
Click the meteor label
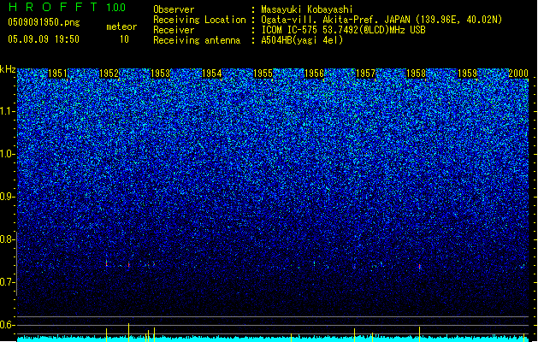121,27
